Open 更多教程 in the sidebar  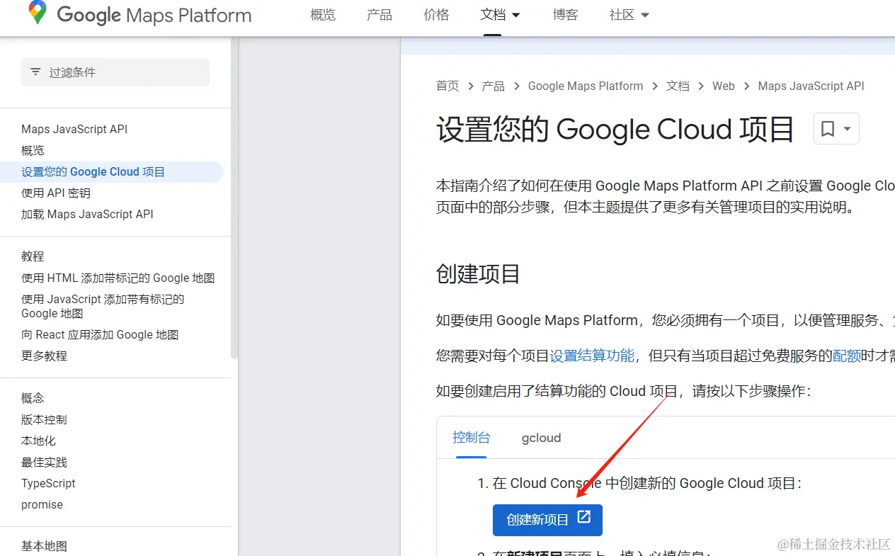[x=44, y=356]
